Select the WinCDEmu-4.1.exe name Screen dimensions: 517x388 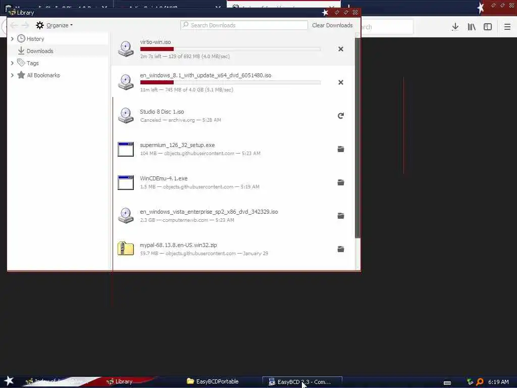click(164, 178)
